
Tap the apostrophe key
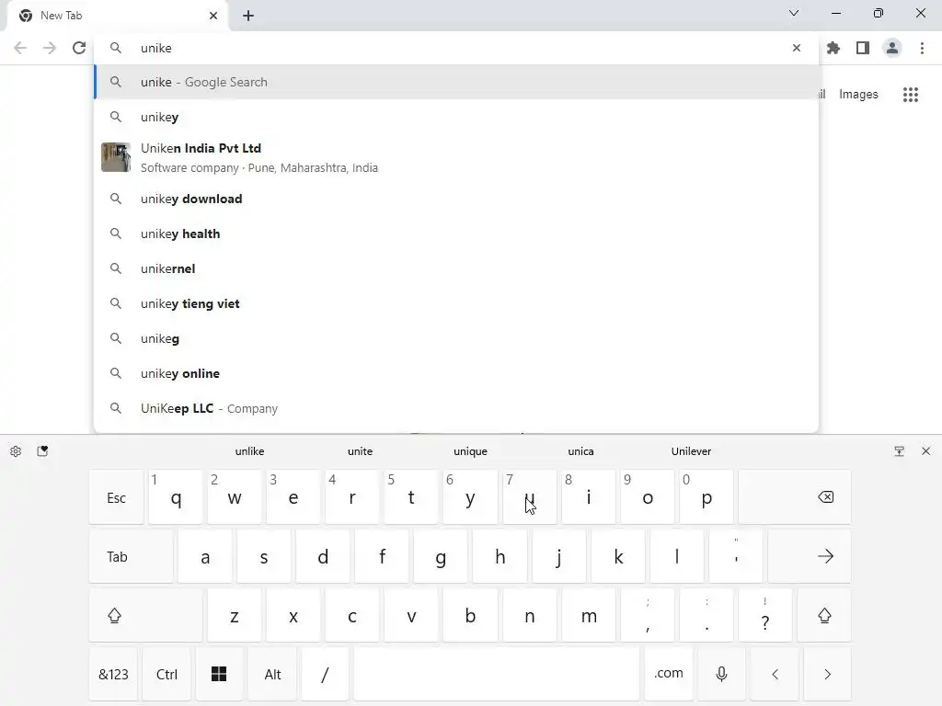click(x=736, y=556)
